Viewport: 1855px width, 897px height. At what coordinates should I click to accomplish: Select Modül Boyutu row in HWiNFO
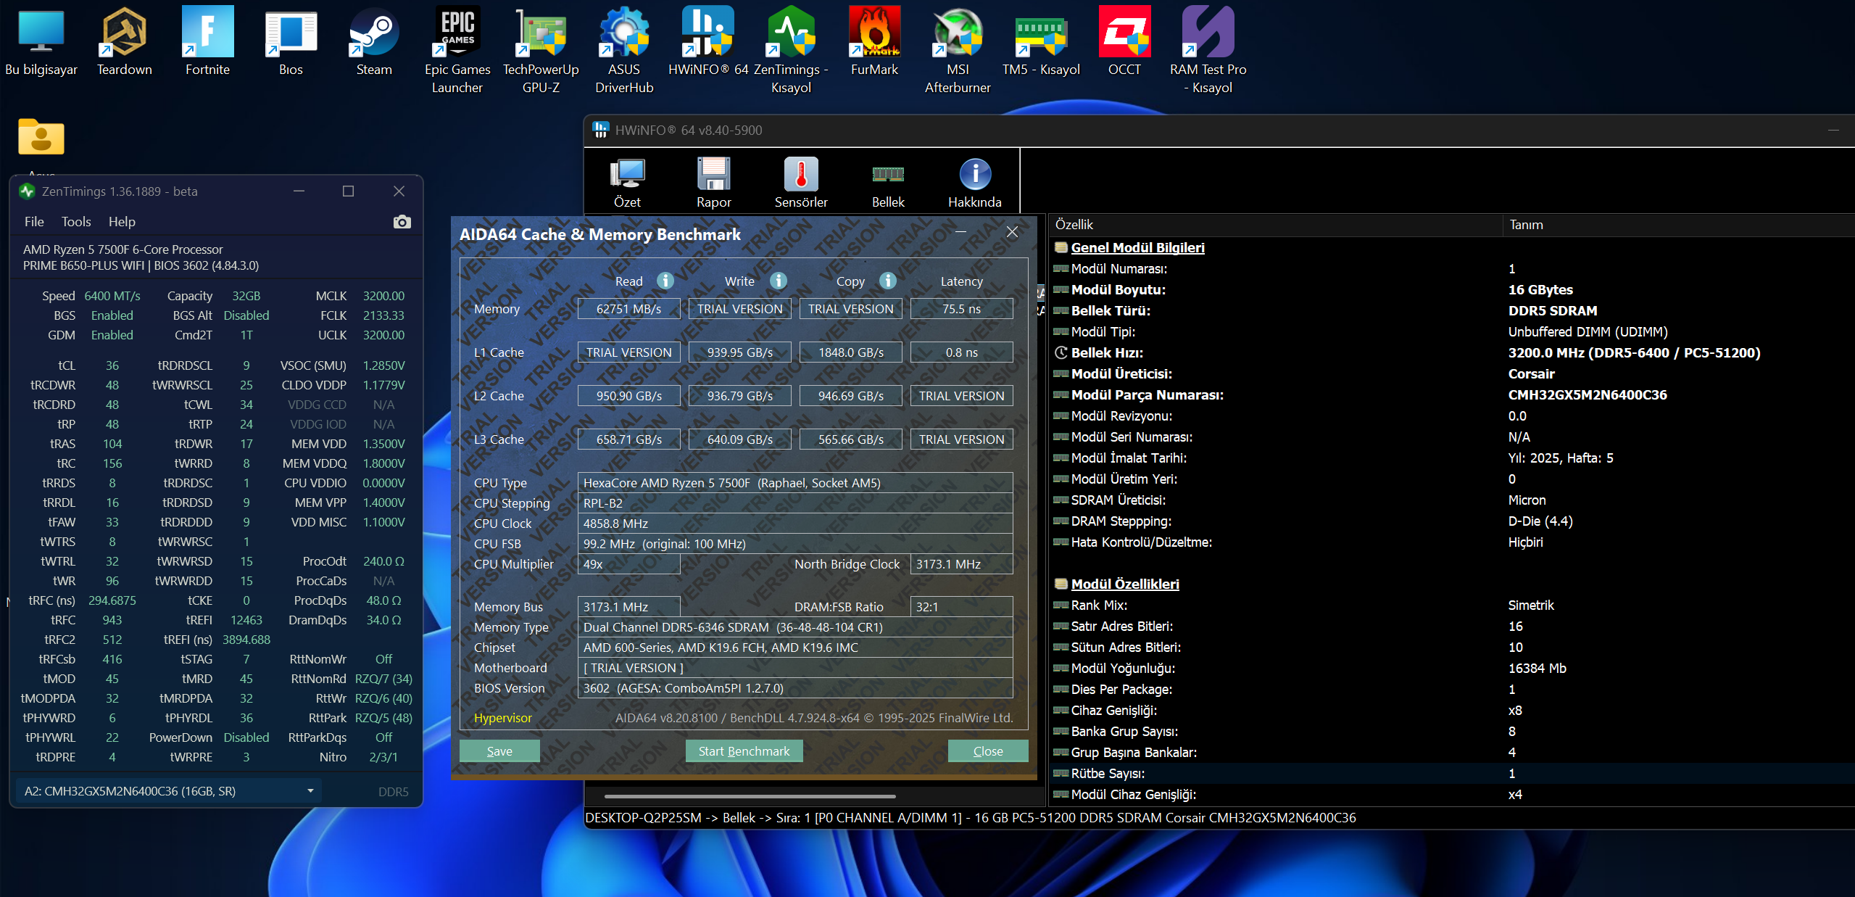pyautogui.click(x=1452, y=289)
